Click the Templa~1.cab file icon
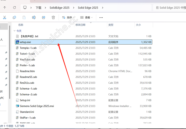 (x=17, y=48)
